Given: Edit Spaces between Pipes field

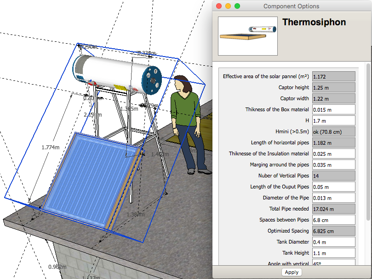Looking at the screenshot, I should (x=333, y=220).
